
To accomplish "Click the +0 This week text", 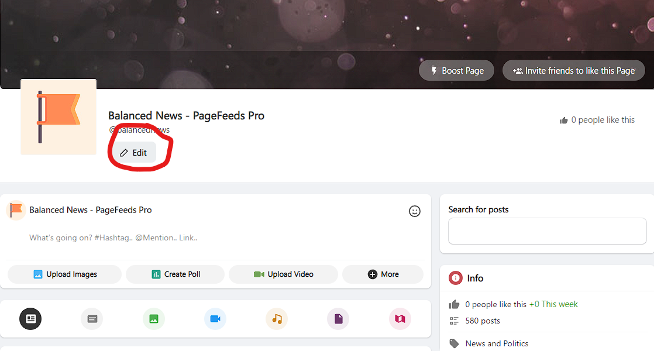I will pos(553,304).
